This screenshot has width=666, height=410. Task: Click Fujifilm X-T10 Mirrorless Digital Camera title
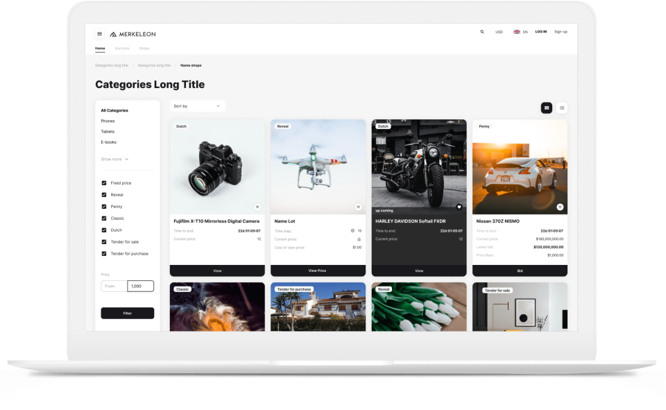click(x=216, y=221)
